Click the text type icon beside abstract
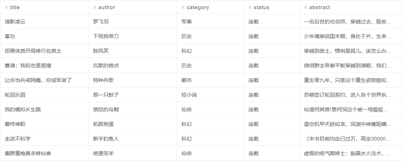 (x=306, y=7)
